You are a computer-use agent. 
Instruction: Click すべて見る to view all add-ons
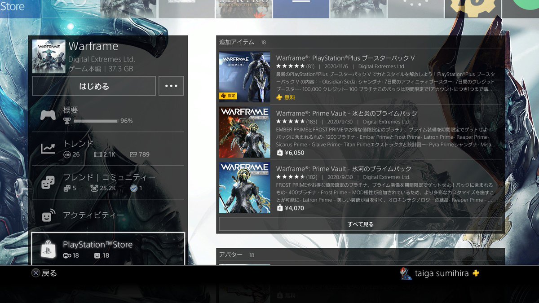(360, 224)
